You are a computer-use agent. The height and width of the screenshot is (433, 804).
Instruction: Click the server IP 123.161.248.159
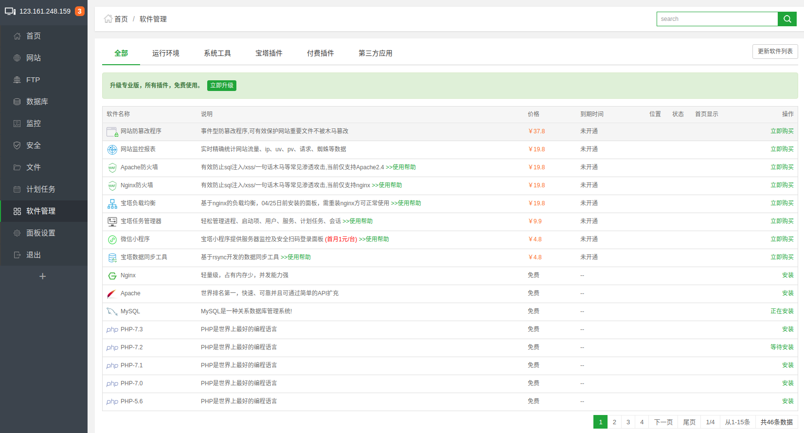(45, 11)
